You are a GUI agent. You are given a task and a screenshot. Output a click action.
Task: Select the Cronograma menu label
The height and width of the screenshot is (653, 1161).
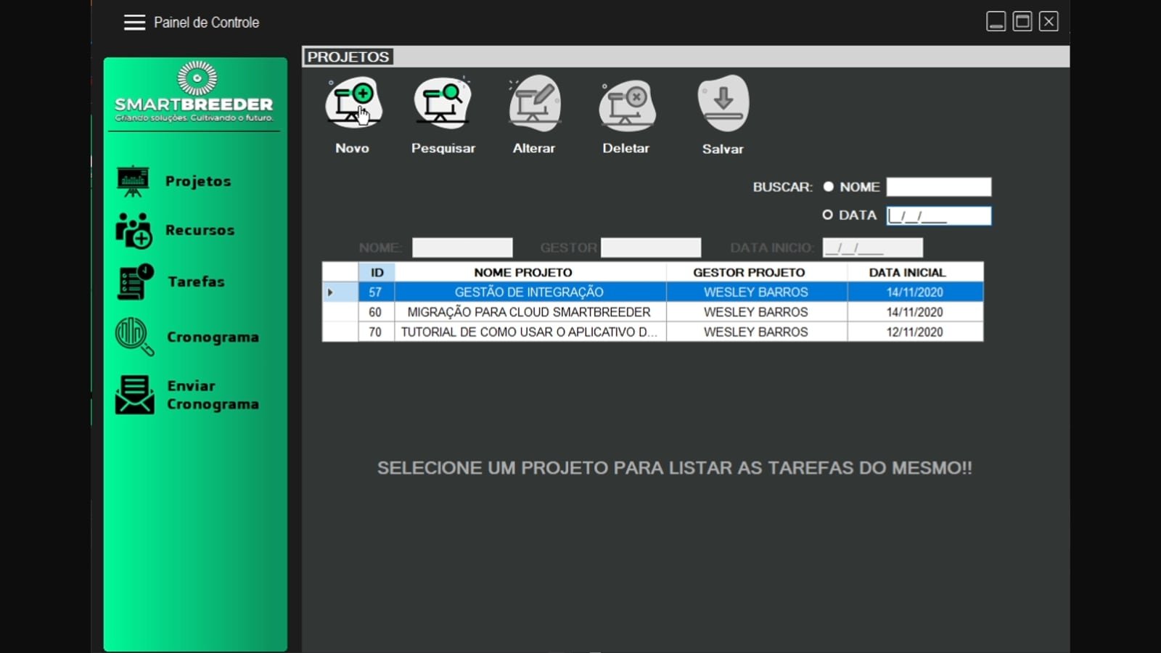[x=213, y=337]
